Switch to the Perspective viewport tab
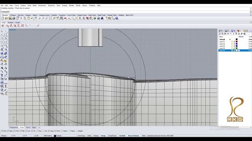Screen dimensions: 252x141 coord(14,127)
